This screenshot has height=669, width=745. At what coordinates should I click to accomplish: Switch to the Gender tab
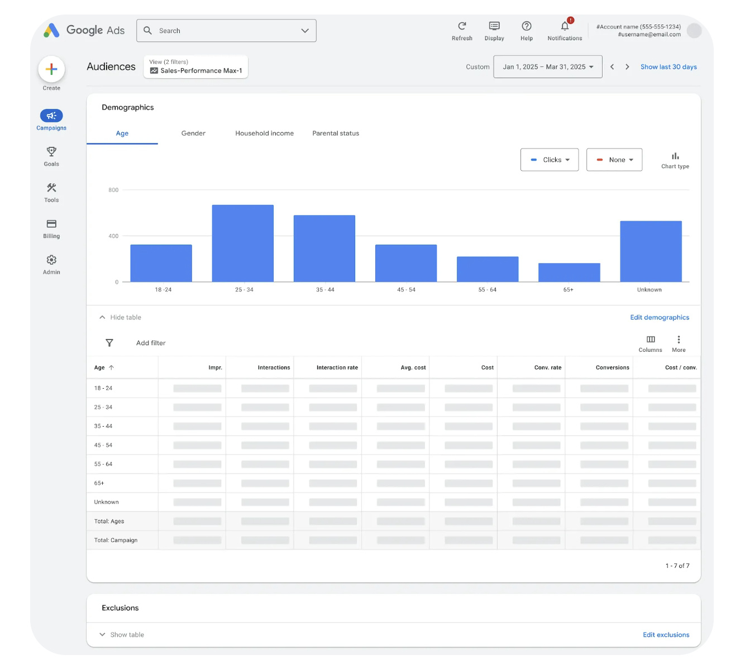click(x=193, y=133)
